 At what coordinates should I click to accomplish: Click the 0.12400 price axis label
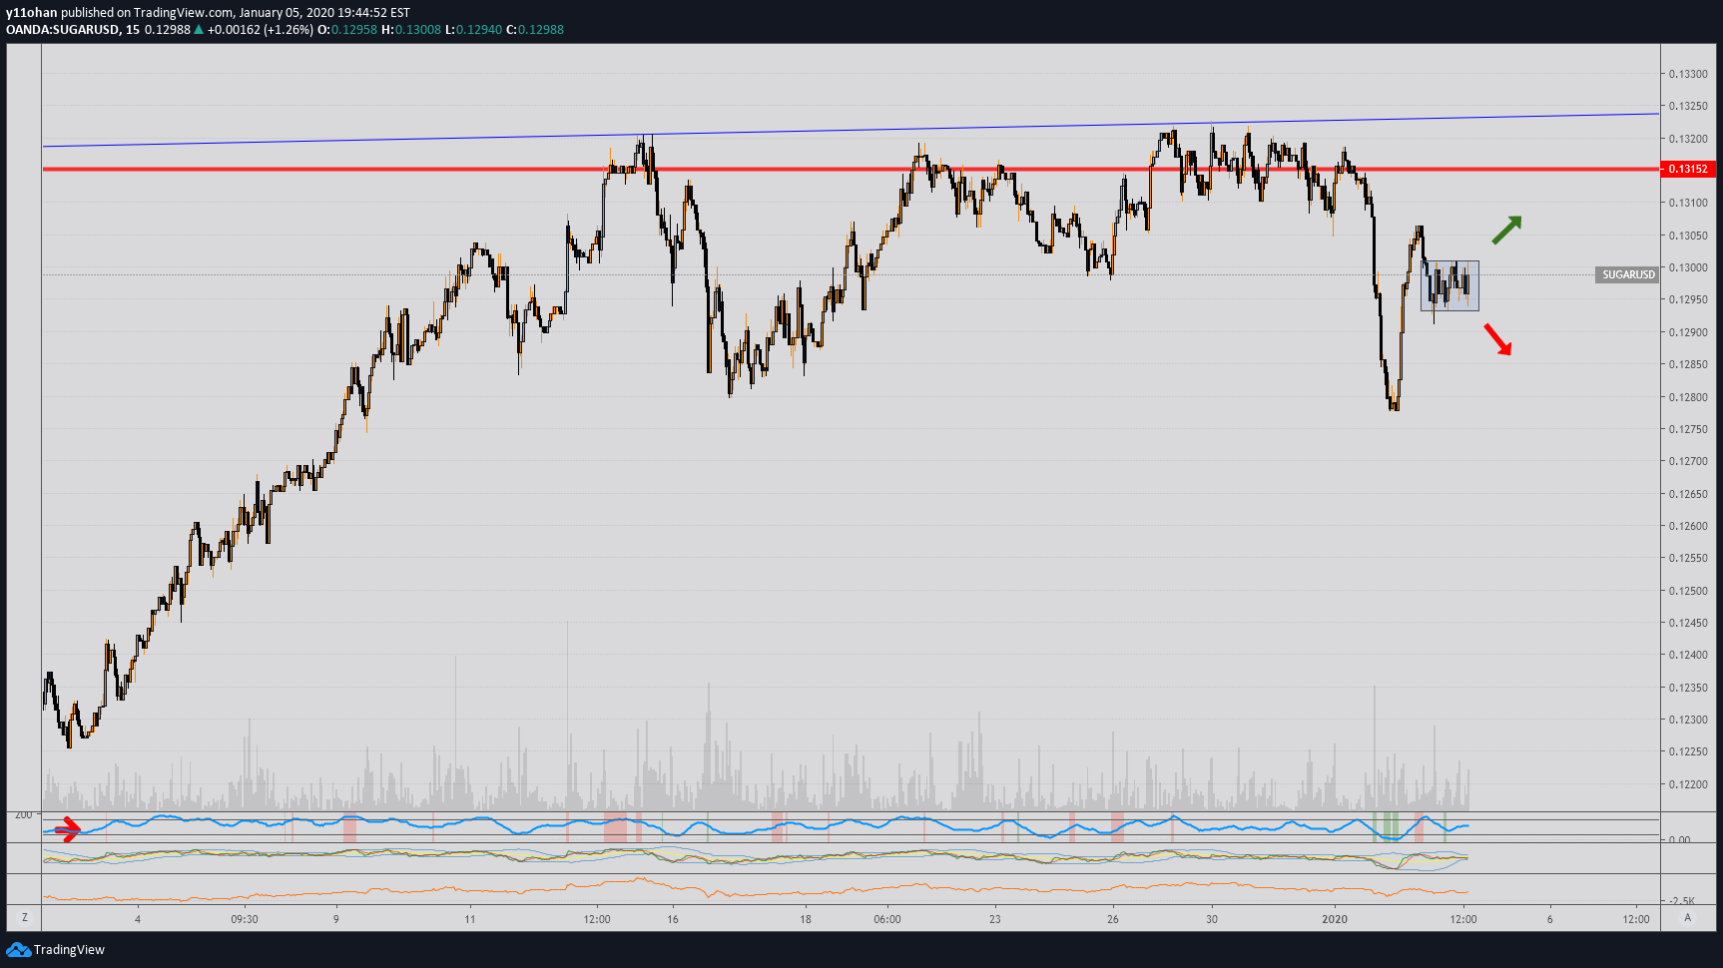click(x=1687, y=655)
